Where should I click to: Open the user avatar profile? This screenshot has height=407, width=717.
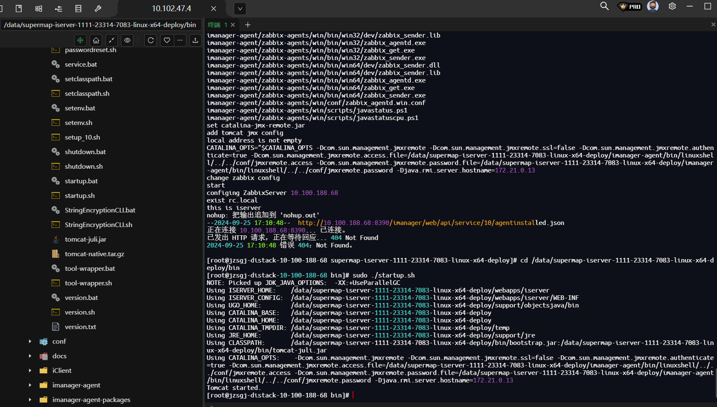(653, 6)
